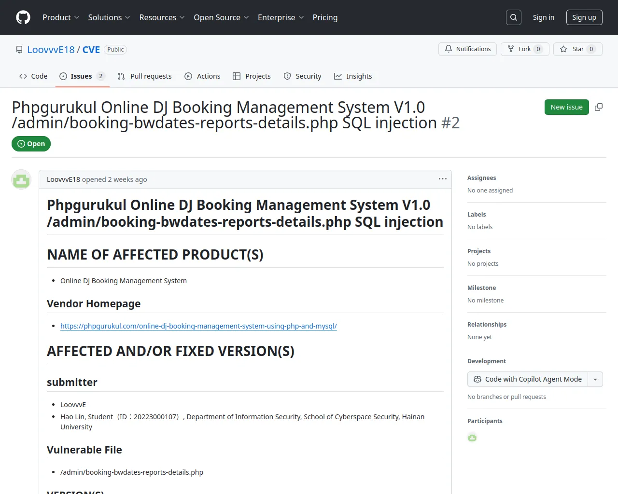The image size is (618, 494).
Task: Click the Notifications bell button
Action: (x=467, y=49)
